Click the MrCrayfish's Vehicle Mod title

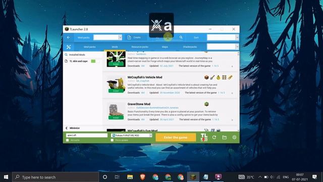point(145,77)
